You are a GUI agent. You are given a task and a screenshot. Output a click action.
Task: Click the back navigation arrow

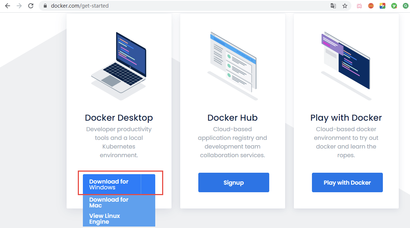click(x=7, y=6)
